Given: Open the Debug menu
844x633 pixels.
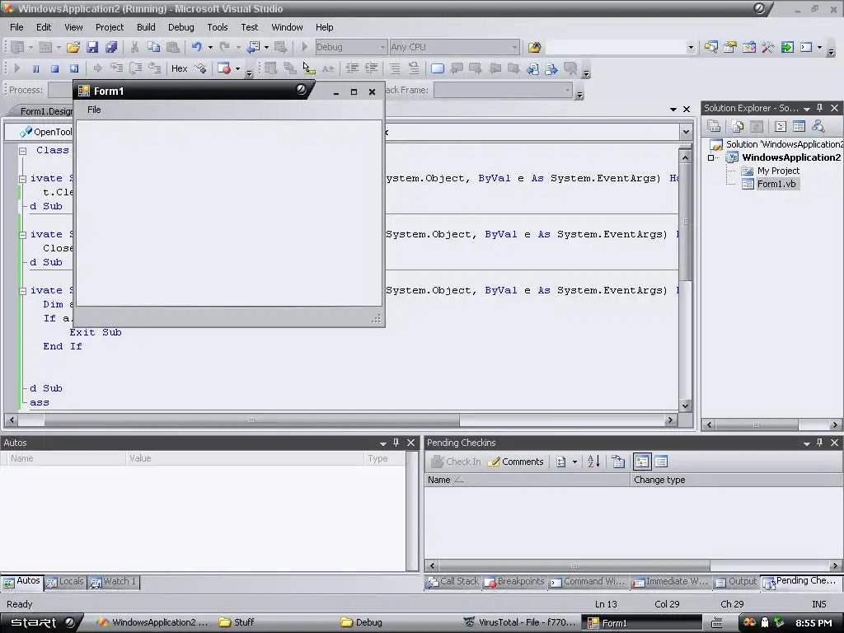Looking at the screenshot, I should [x=181, y=27].
